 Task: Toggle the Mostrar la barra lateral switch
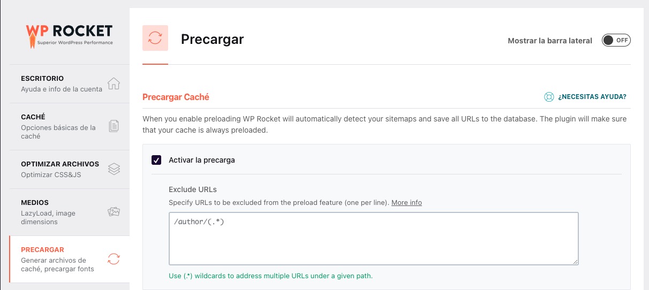coord(616,41)
